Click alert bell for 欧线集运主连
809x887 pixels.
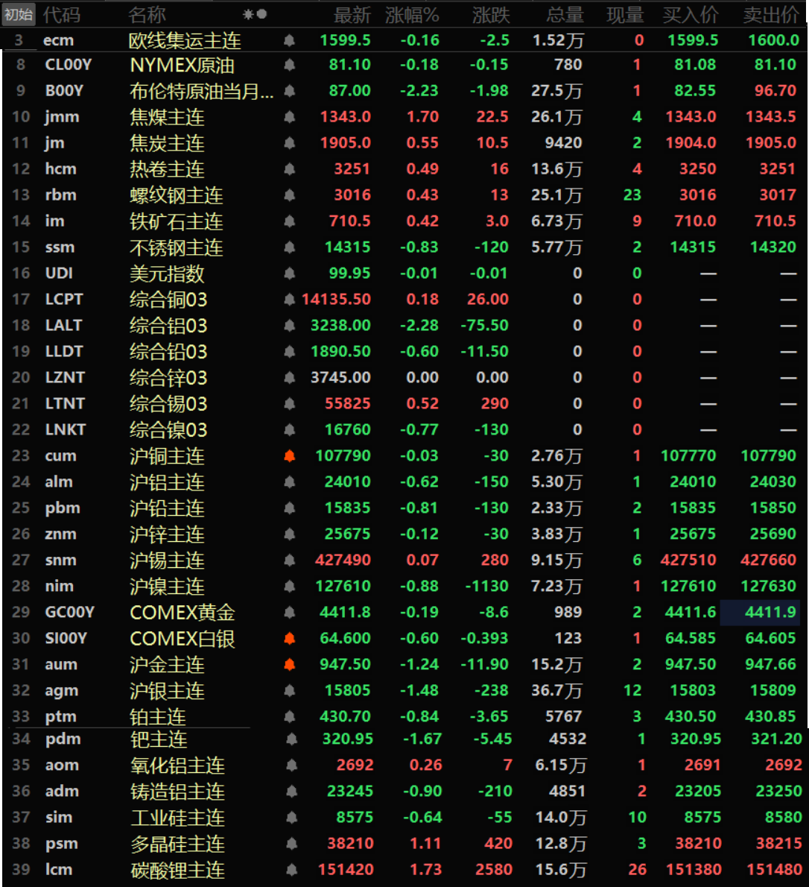point(289,40)
